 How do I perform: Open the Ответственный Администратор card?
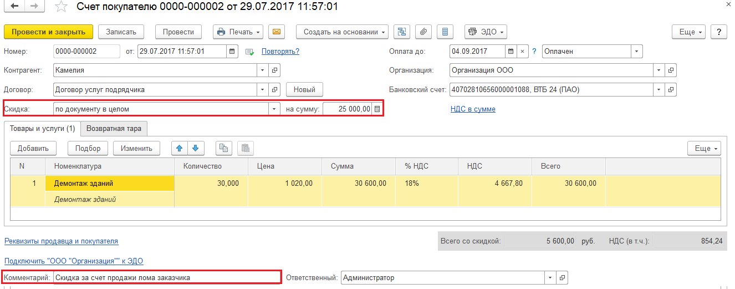tap(562, 277)
